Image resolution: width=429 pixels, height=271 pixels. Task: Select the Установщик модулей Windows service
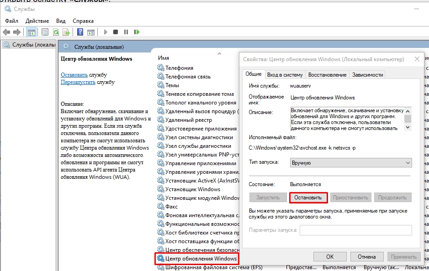click(202, 198)
